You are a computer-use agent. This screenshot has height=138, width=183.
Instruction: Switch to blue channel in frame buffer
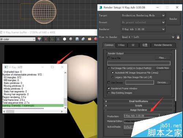pyautogui.click(x=58, y=39)
